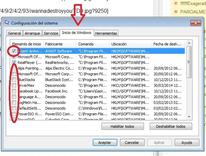
Task: Check the LogMeIn Ha... startup item
Action: pyautogui.click(x=14, y=103)
